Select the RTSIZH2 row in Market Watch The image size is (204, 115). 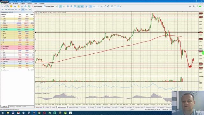tap(17, 61)
